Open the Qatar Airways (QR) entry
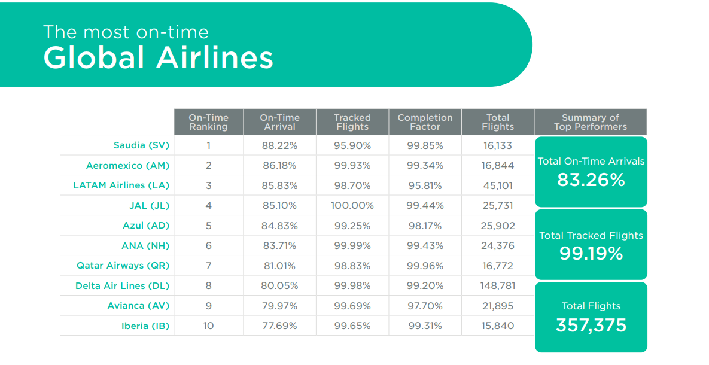This screenshot has width=709, height=365. tap(123, 266)
